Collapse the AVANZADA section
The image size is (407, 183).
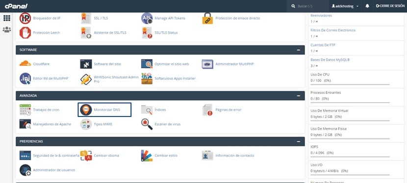[x=299, y=96]
